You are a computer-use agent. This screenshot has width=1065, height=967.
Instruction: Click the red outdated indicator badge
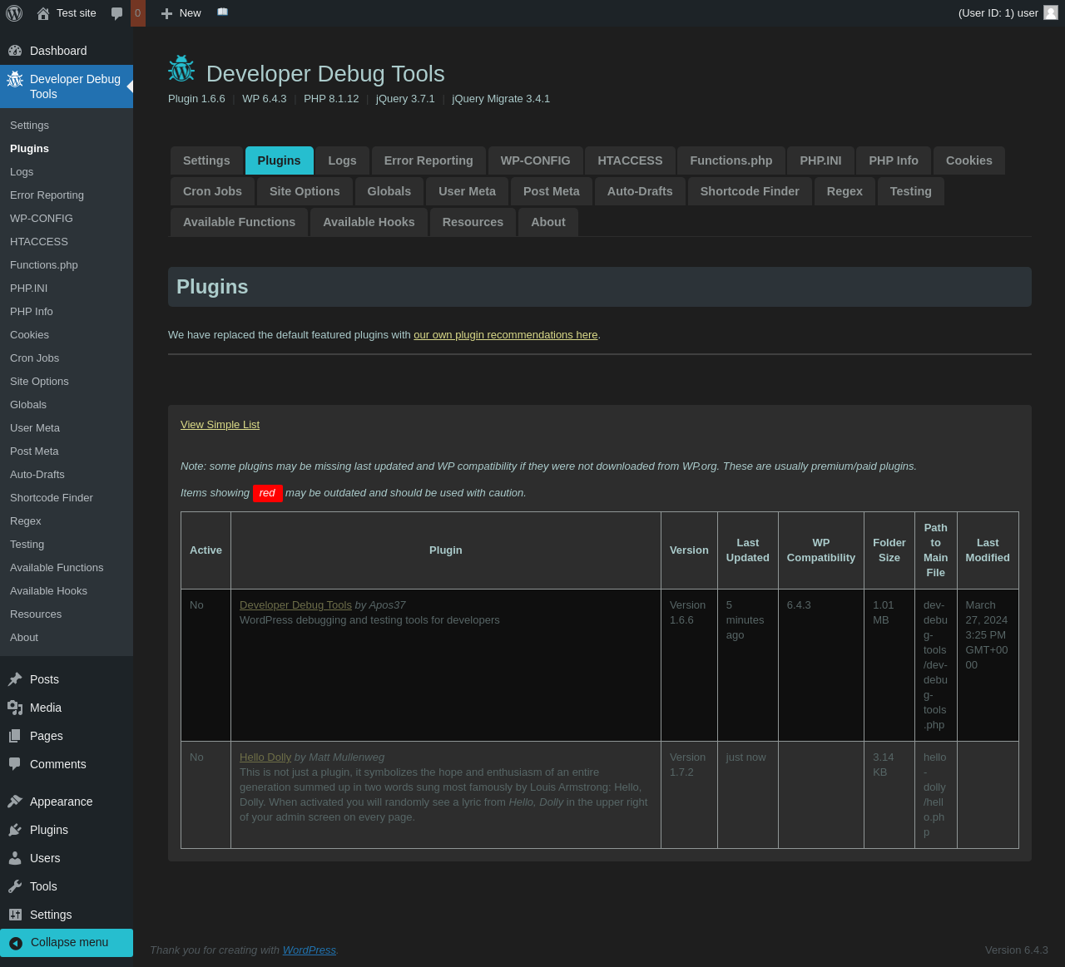point(267,493)
